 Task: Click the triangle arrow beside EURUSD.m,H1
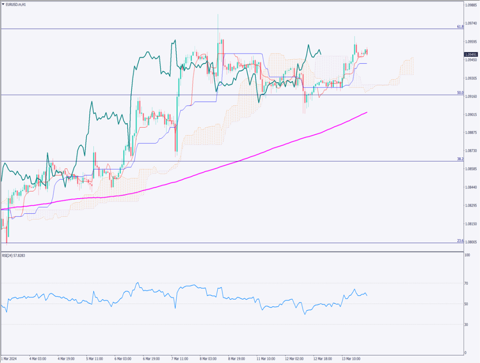tap(3, 3)
